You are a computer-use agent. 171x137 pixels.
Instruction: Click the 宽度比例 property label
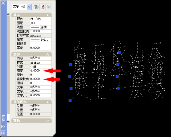(x=23, y=79)
